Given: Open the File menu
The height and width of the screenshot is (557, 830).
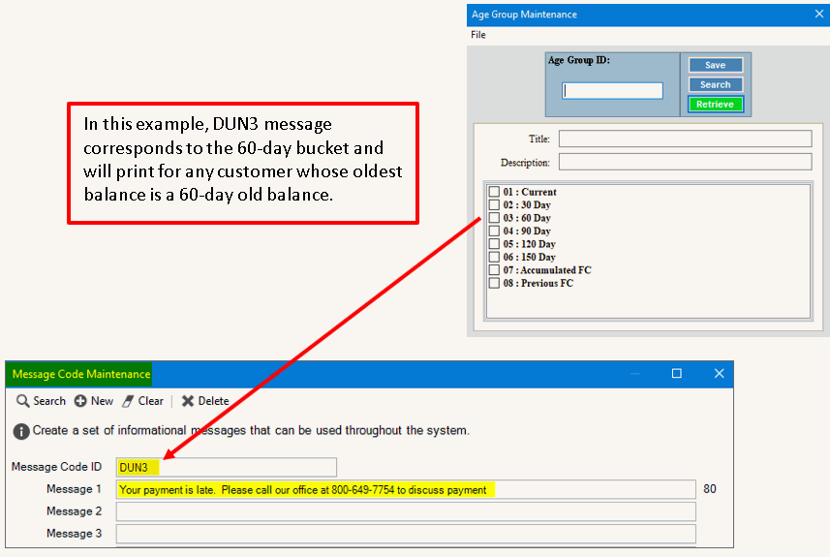Looking at the screenshot, I should [x=478, y=35].
